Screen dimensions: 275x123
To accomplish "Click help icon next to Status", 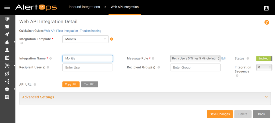I will pyautogui.click(x=248, y=59).
